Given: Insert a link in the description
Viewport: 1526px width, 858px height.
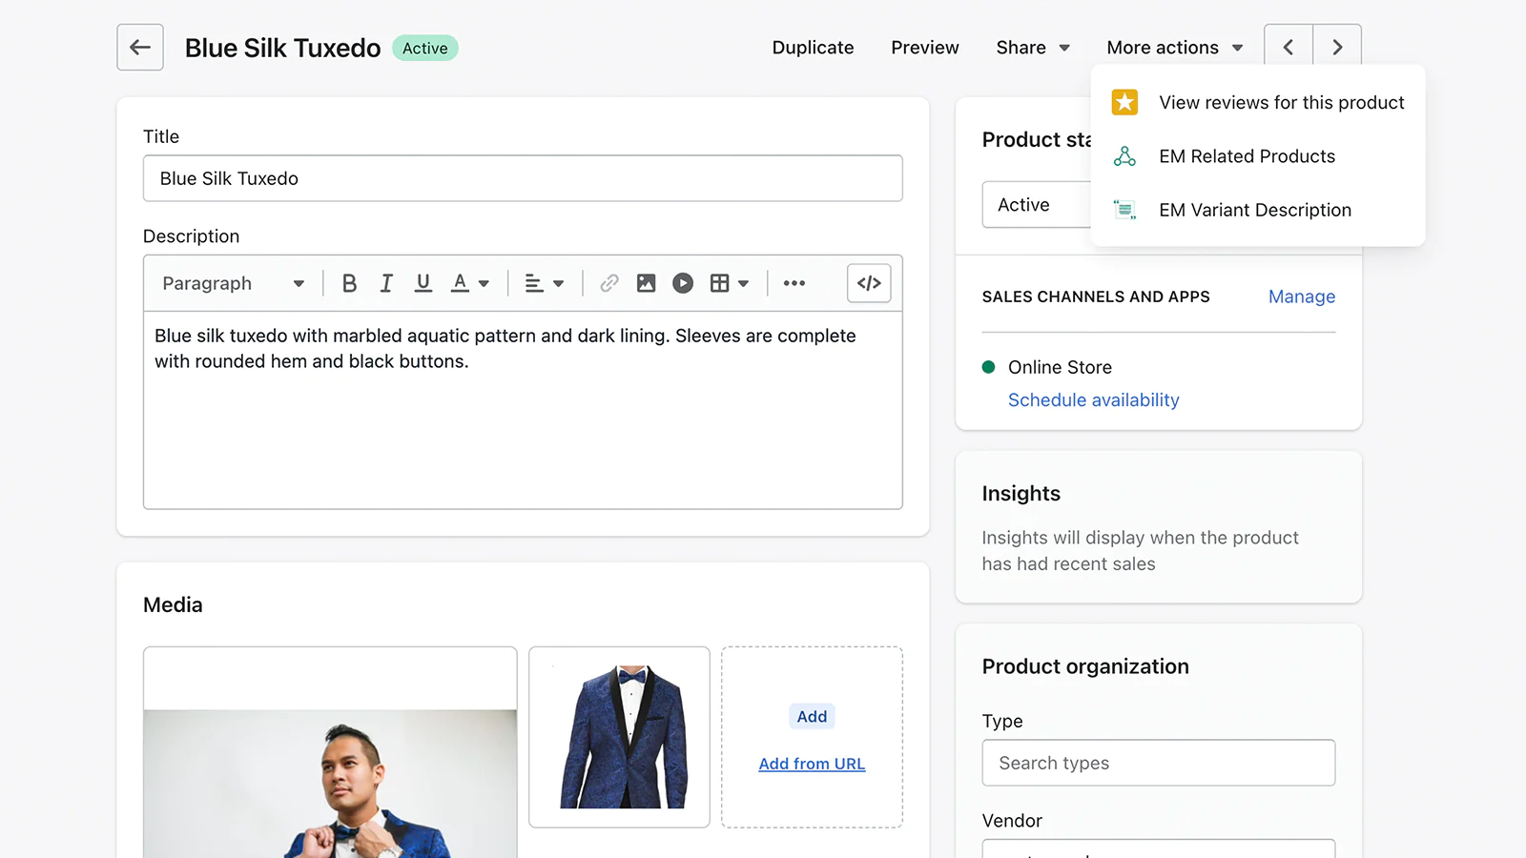Looking at the screenshot, I should tap(608, 283).
